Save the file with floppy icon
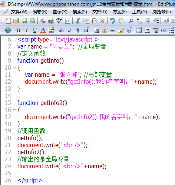 coord(24,21)
